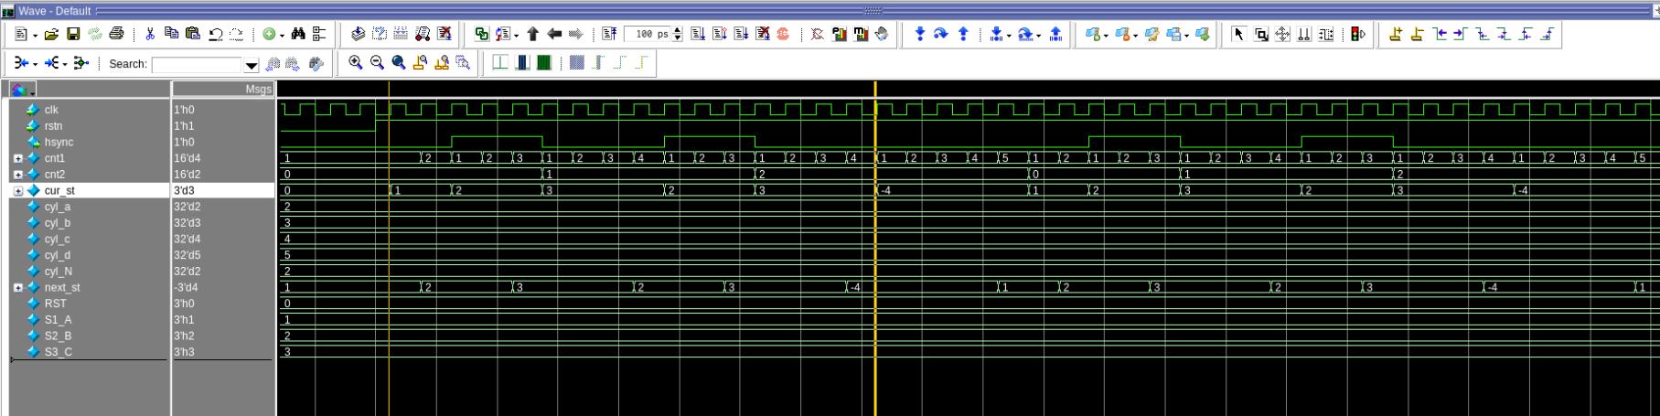1660x416 pixels.
Task: Insert a new cursor with plus icon
Action: pyautogui.click(x=1396, y=34)
